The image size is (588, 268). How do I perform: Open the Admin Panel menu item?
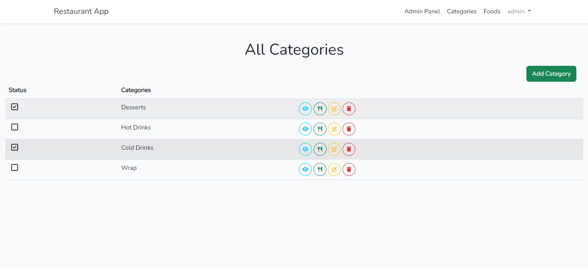(x=422, y=11)
